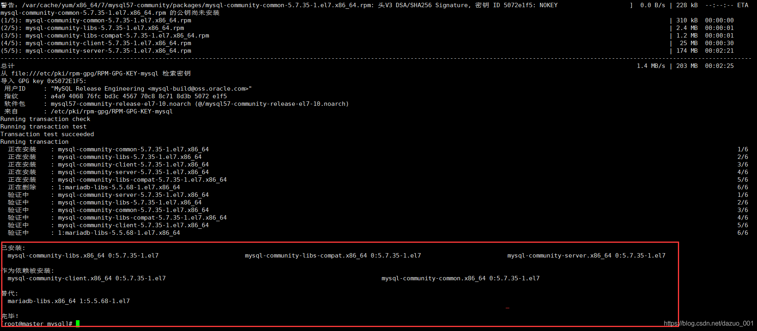Click the 已安装: heading
Image resolution: width=757 pixels, height=331 pixels.
click(x=13, y=248)
